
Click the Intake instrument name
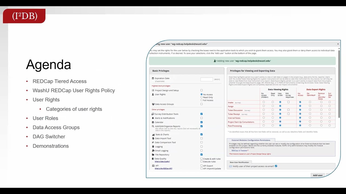231,102
